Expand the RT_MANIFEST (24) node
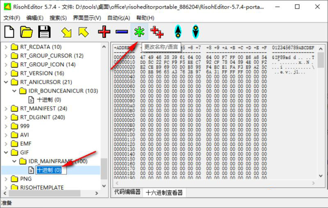 pos(6,108)
